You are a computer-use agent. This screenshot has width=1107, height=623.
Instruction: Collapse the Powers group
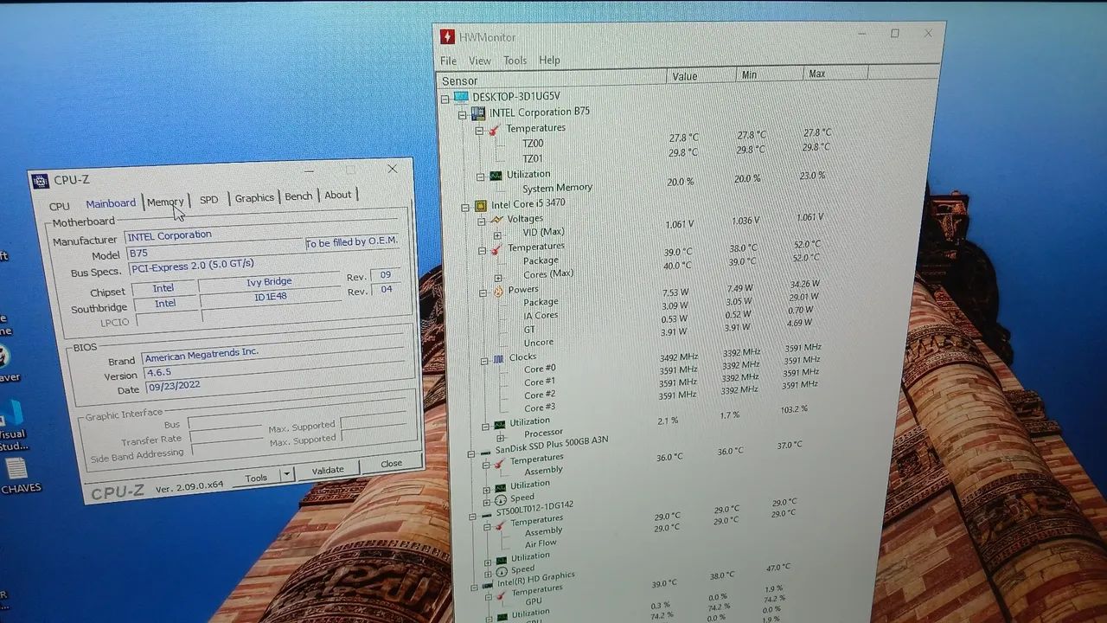483,293
